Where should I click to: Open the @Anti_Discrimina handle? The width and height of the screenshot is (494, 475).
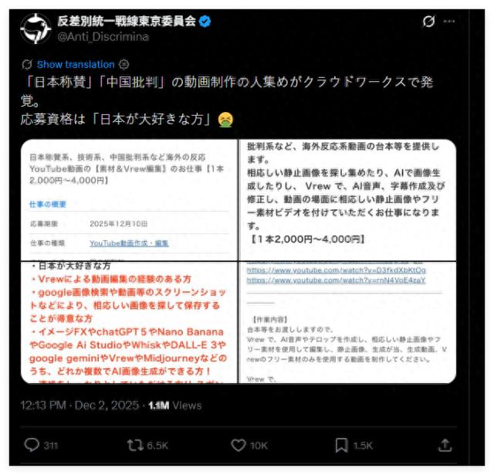point(103,37)
